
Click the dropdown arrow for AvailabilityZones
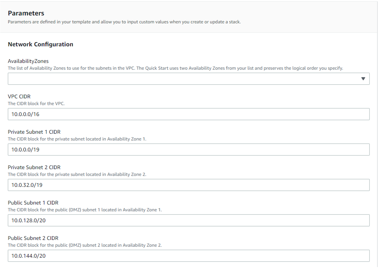[363, 78]
